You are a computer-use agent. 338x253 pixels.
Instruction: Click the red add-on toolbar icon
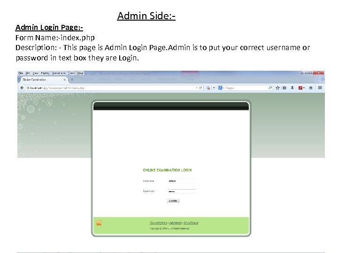tap(300, 88)
